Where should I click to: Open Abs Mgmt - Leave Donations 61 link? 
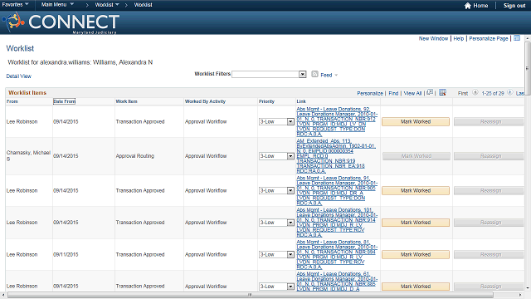337,282
